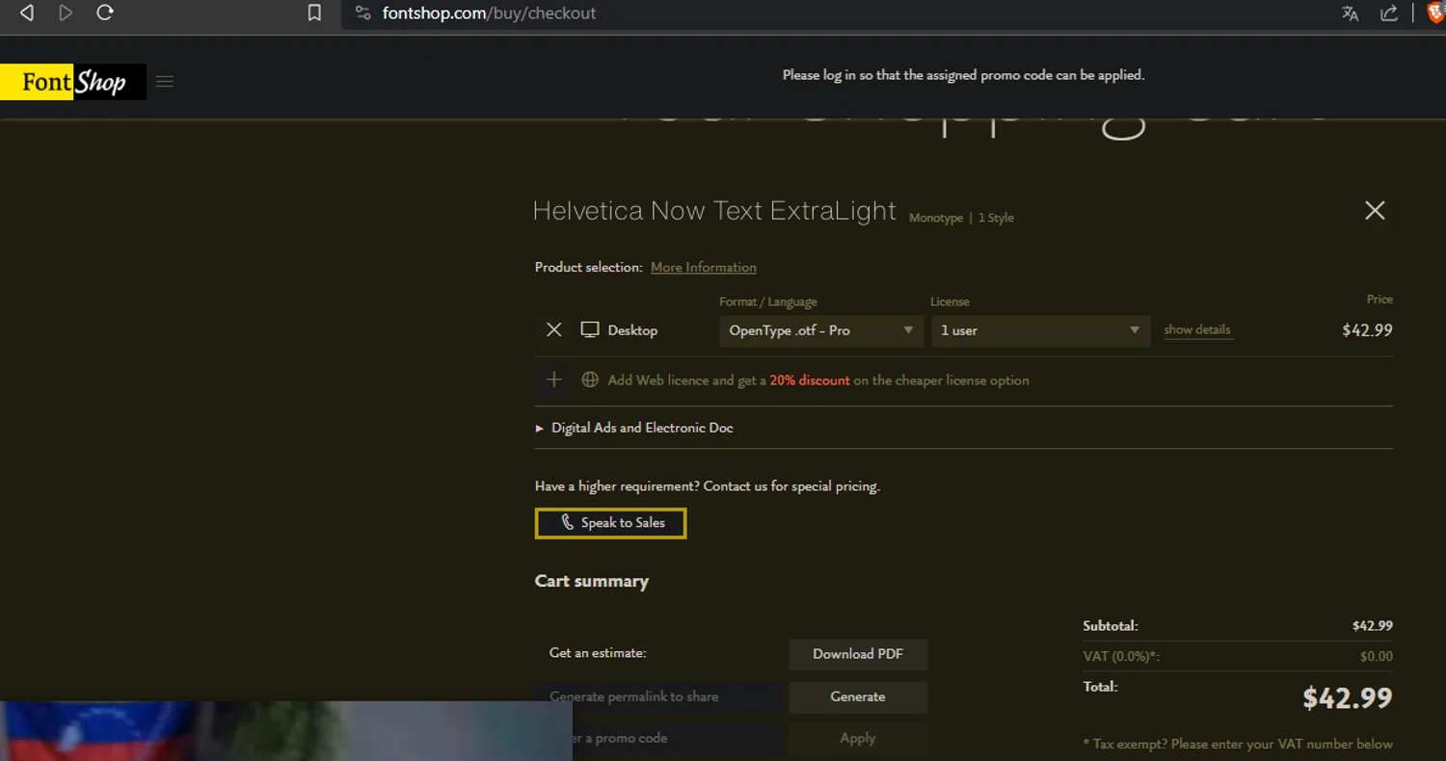Click the VAT (0.0%)*: label
1446x761 pixels.
coord(1121,656)
